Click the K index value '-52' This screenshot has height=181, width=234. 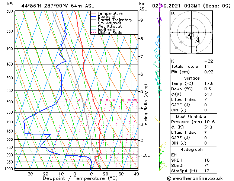coord(209,61)
